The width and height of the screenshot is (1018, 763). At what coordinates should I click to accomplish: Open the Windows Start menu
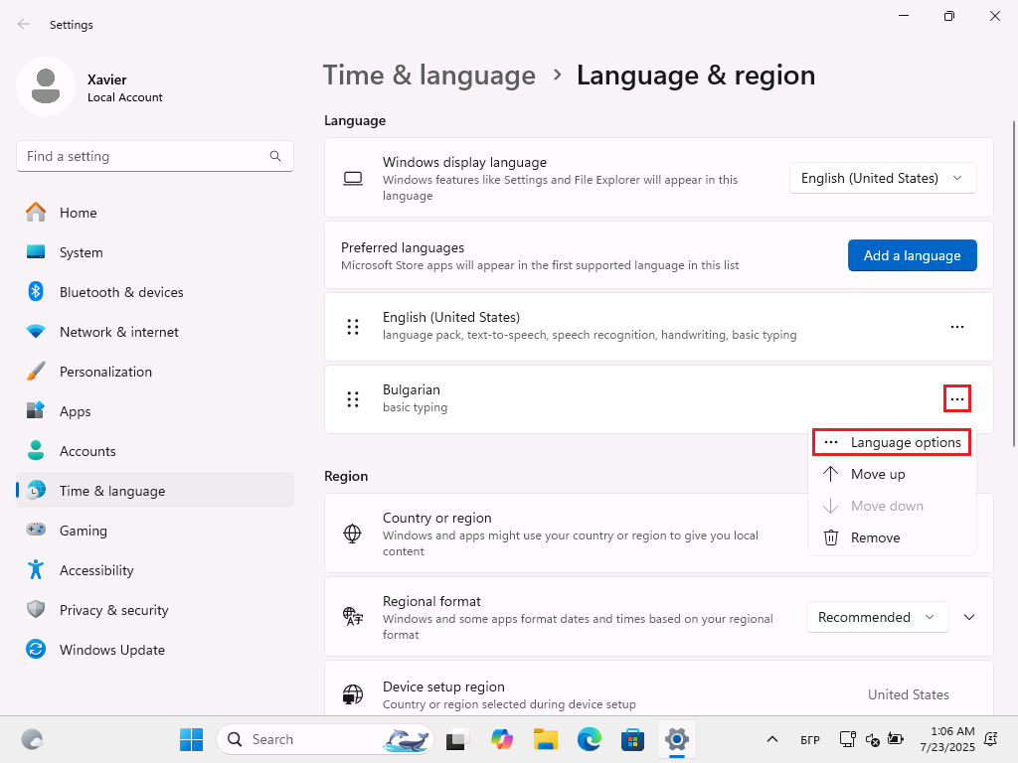tap(192, 739)
